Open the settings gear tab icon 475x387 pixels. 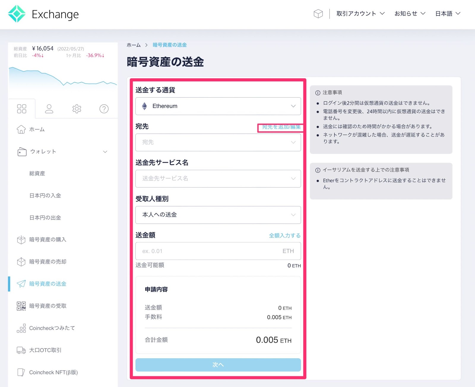coord(77,109)
